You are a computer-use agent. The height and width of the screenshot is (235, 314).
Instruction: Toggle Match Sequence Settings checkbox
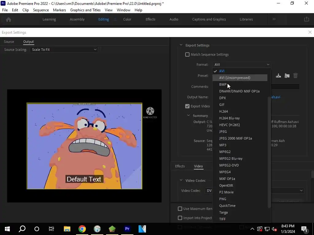[x=187, y=54]
